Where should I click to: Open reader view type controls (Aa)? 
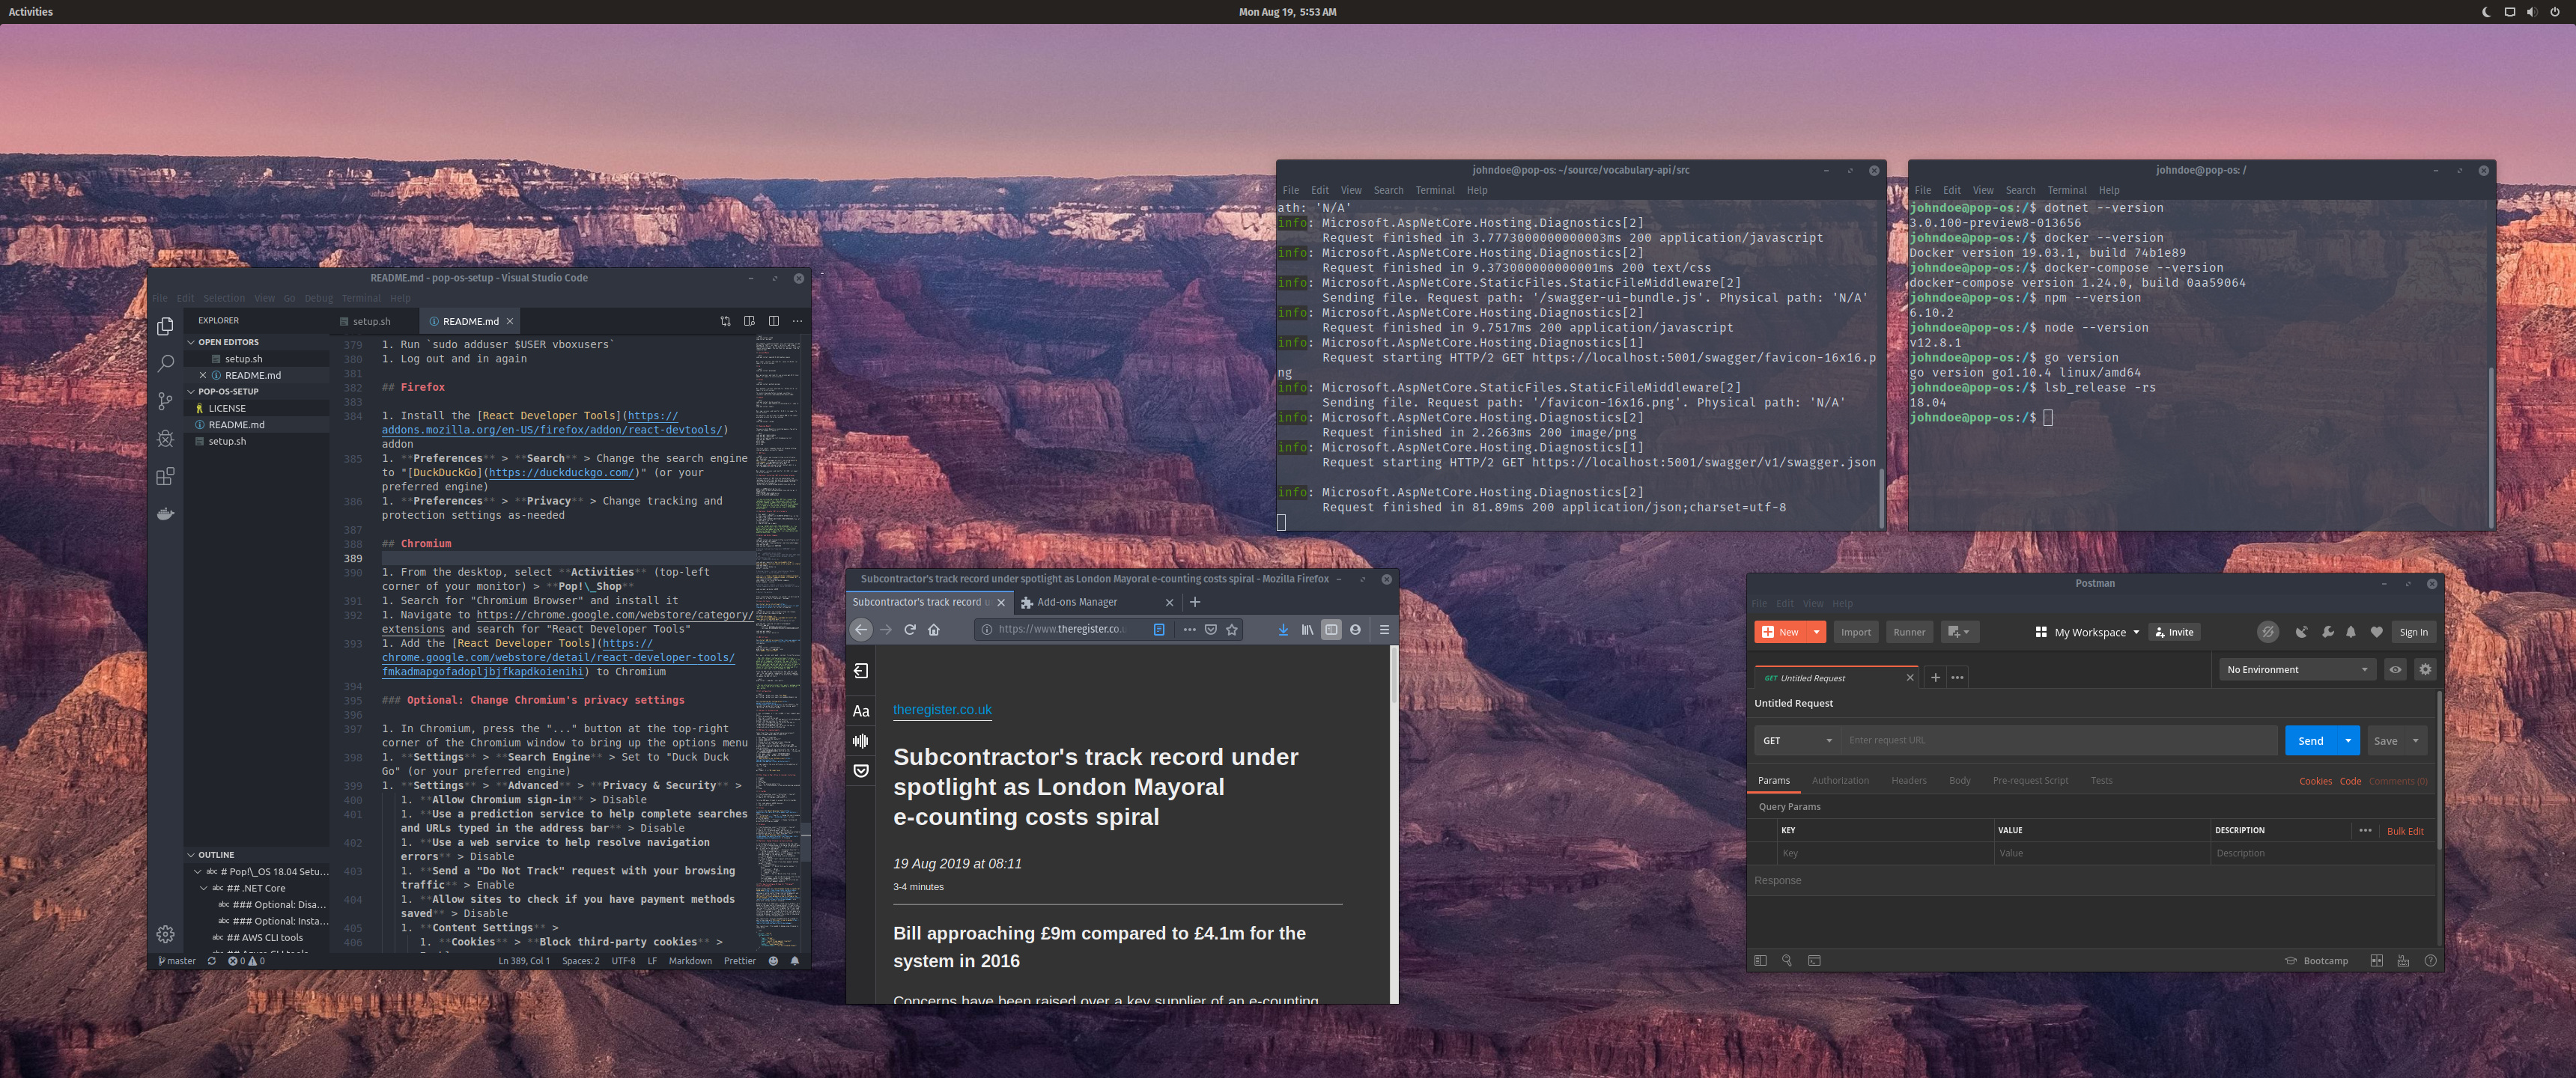click(860, 711)
